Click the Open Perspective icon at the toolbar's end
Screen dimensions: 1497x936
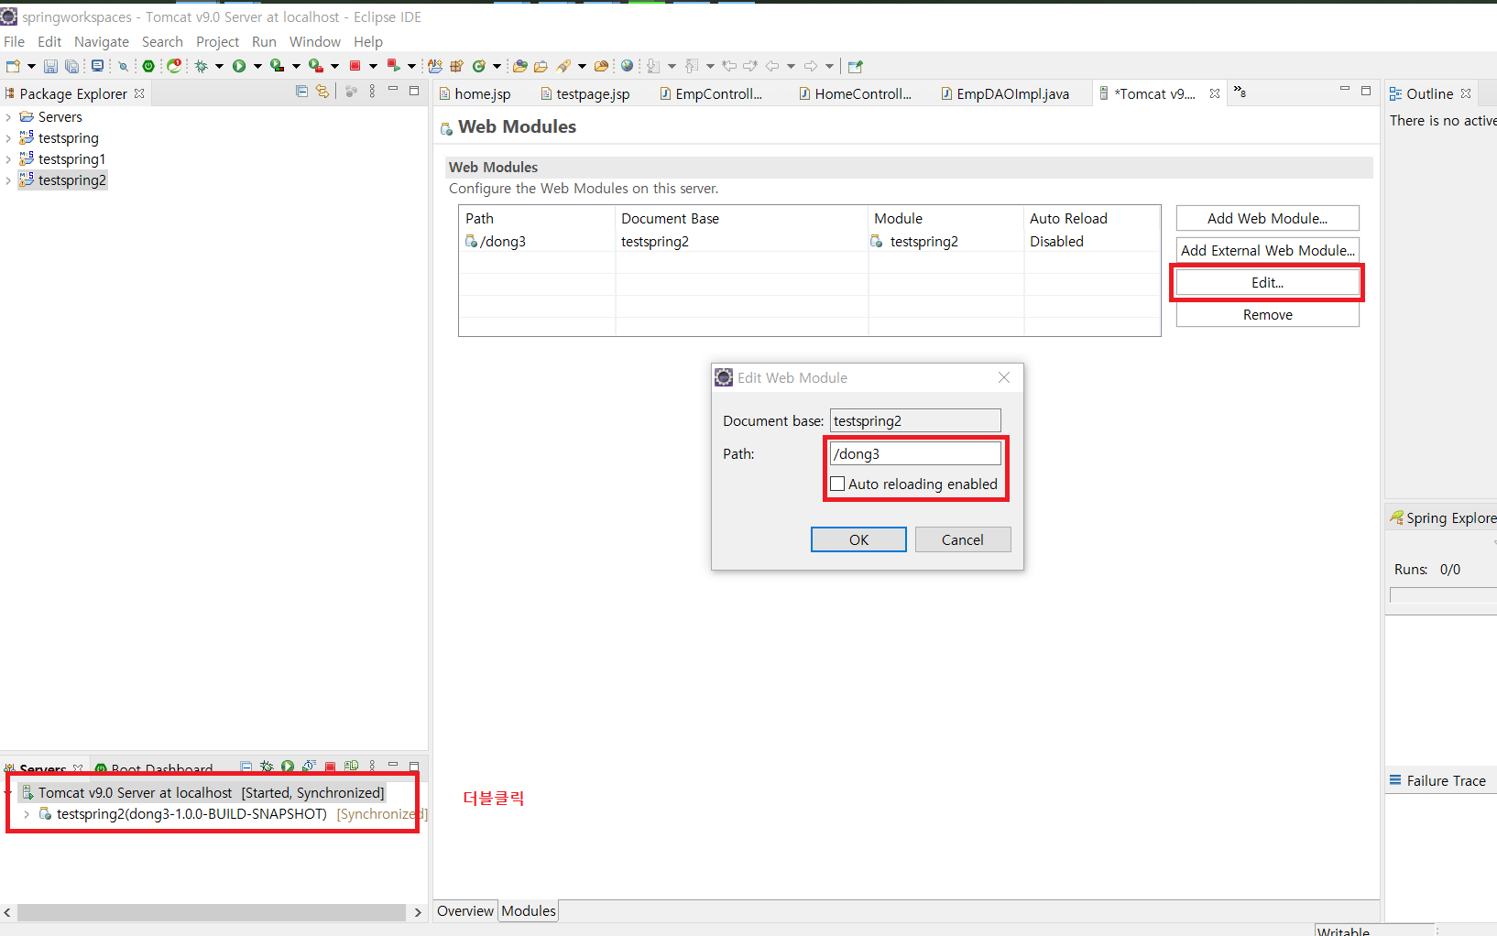[x=856, y=66]
